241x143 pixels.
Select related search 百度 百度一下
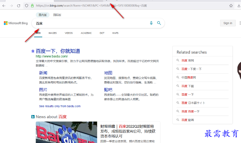click(x=190, y=111)
